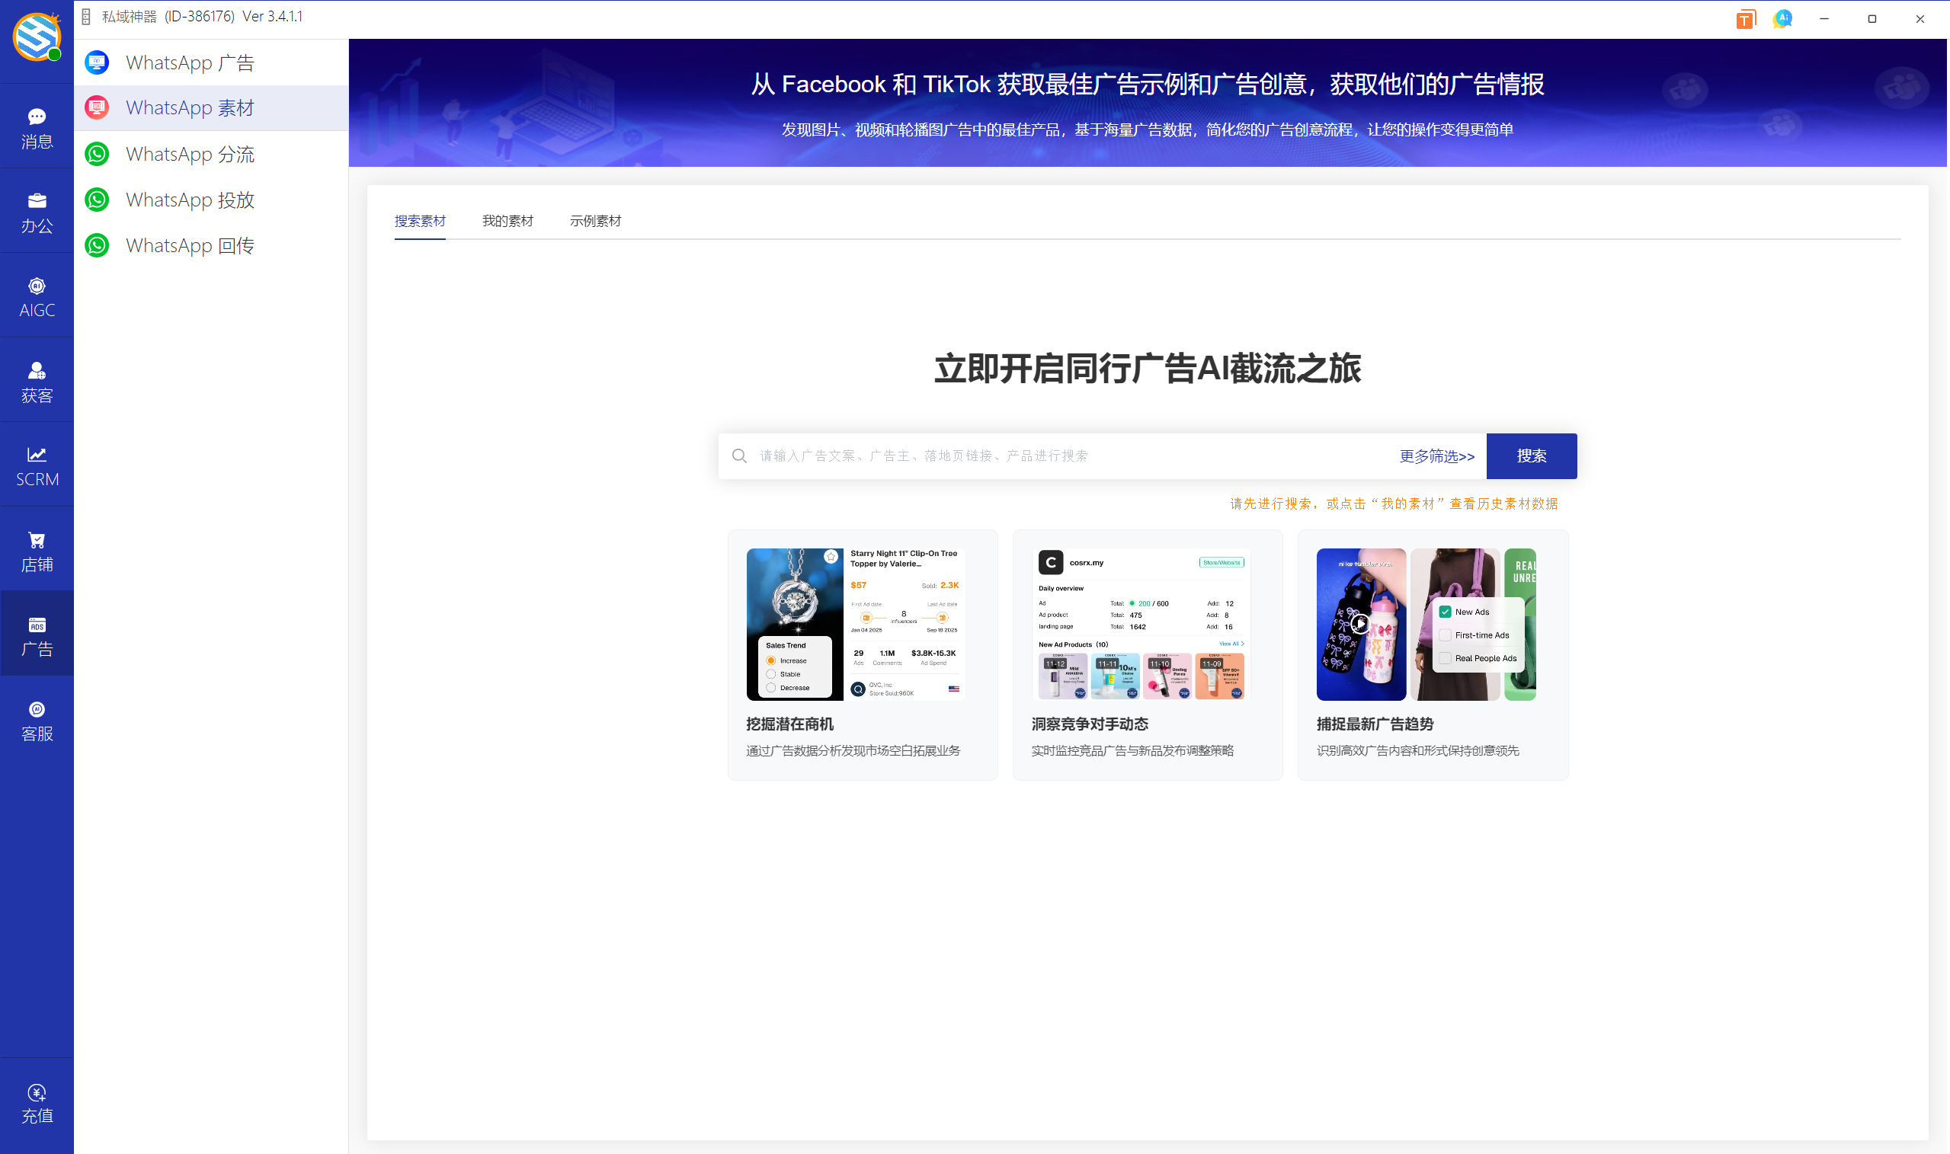1950x1154 pixels.
Task: Click the play button on bottle video thumbnail
Action: (1359, 624)
